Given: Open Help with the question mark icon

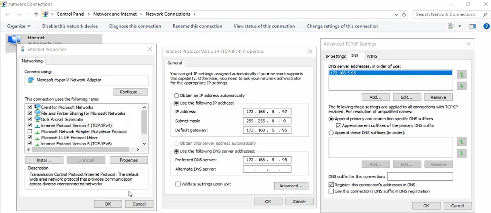Looking at the screenshot, I should (x=486, y=26).
